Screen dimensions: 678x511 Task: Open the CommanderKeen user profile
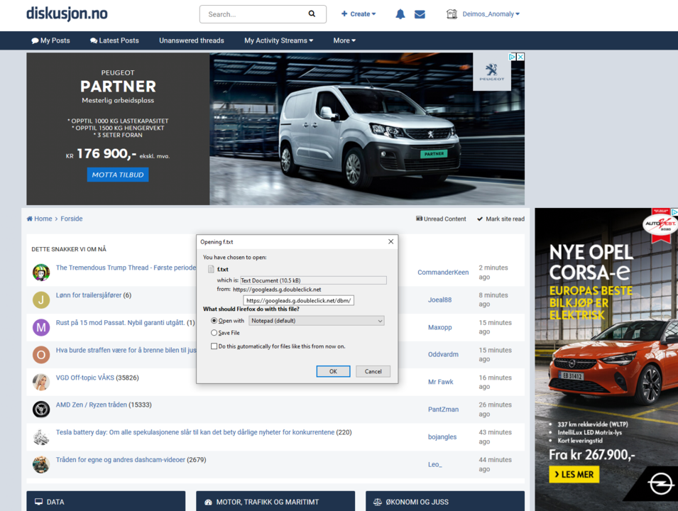(443, 273)
